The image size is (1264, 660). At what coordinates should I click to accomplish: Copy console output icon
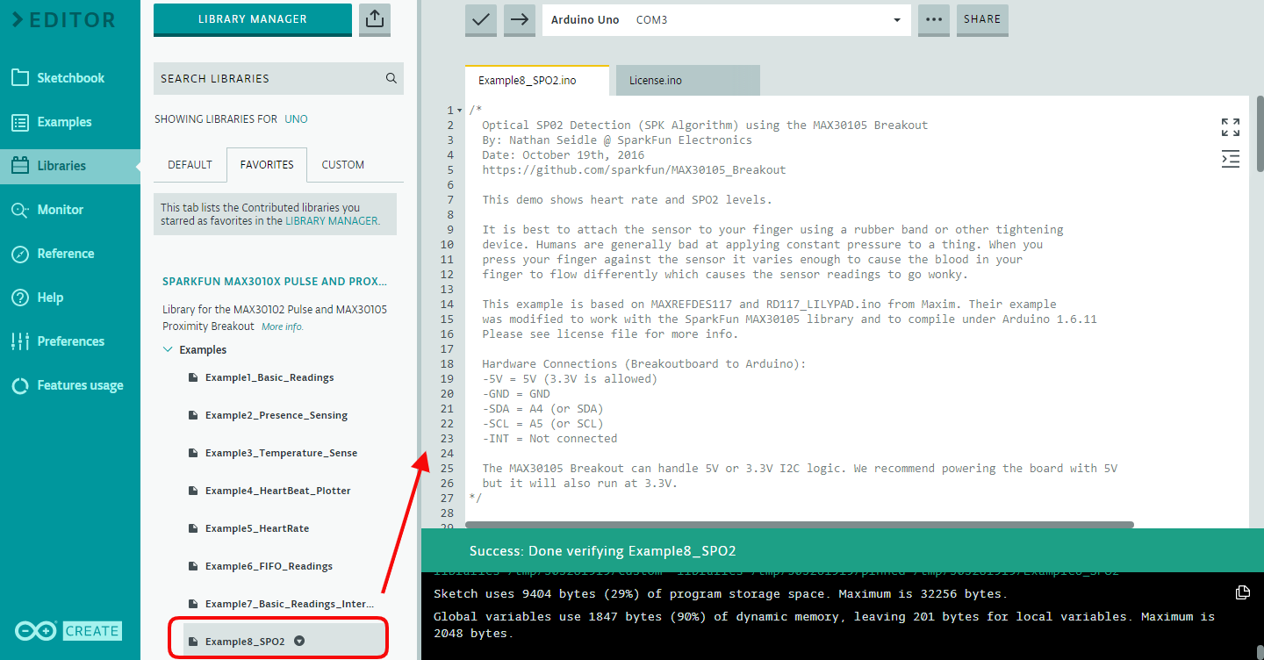click(1242, 592)
